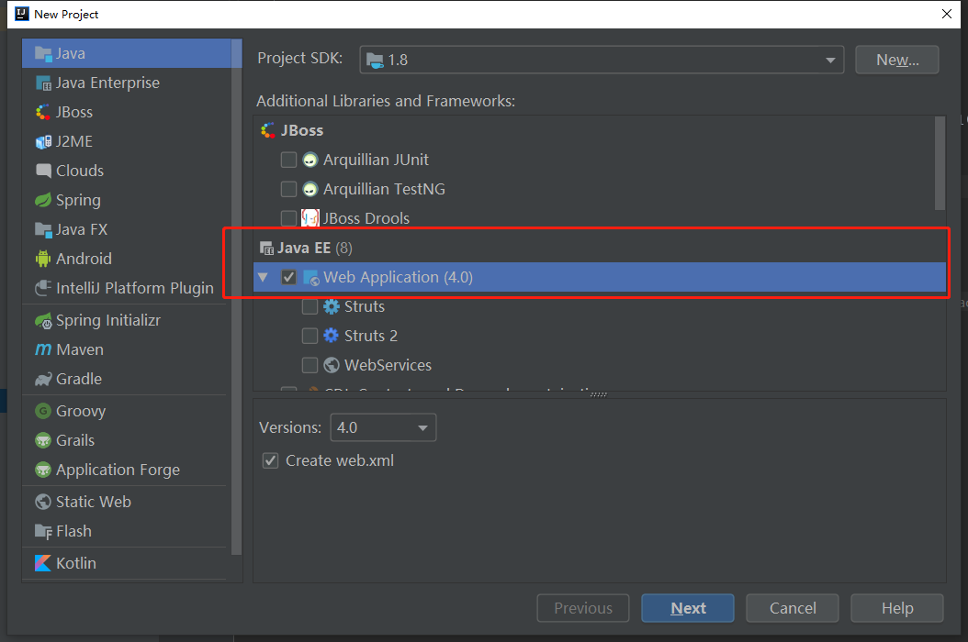Click the Next button
This screenshot has width=968, height=642.
[688, 608]
